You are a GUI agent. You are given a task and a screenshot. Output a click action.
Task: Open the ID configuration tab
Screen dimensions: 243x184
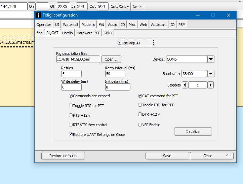coord(123,25)
